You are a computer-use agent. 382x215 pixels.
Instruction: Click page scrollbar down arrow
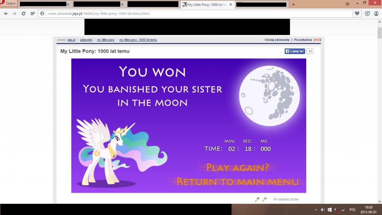[379, 202]
